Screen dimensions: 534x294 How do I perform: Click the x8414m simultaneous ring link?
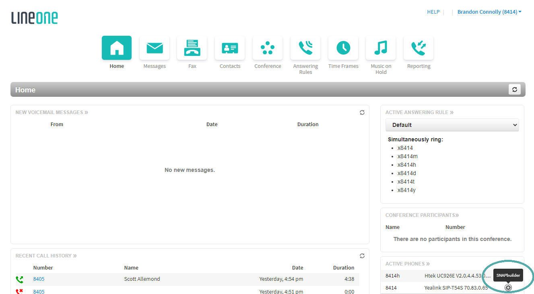[407, 156]
